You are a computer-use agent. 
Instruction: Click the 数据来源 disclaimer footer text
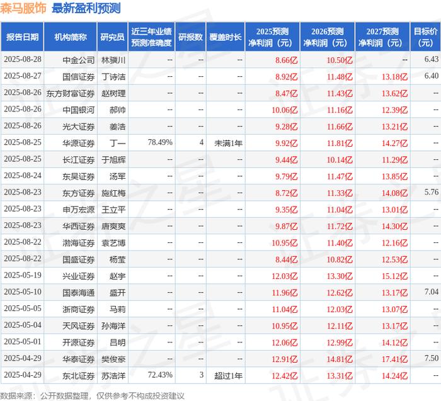pyautogui.click(x=92, y=396)
